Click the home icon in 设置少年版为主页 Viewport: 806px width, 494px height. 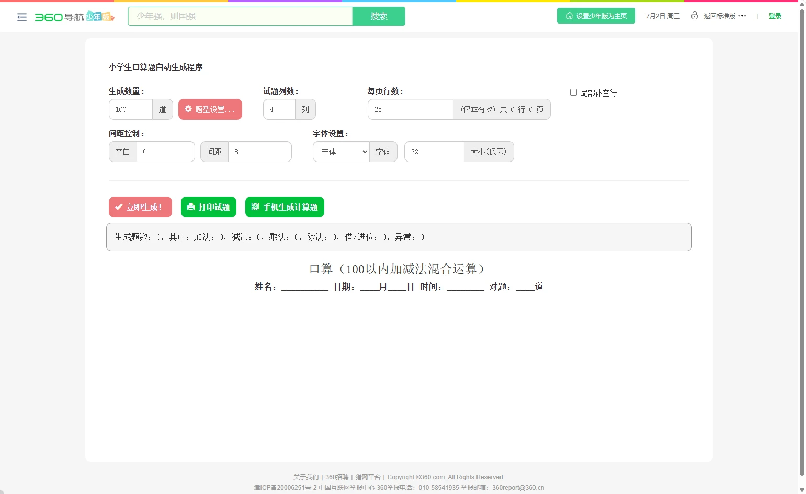(x=570, y=16)
